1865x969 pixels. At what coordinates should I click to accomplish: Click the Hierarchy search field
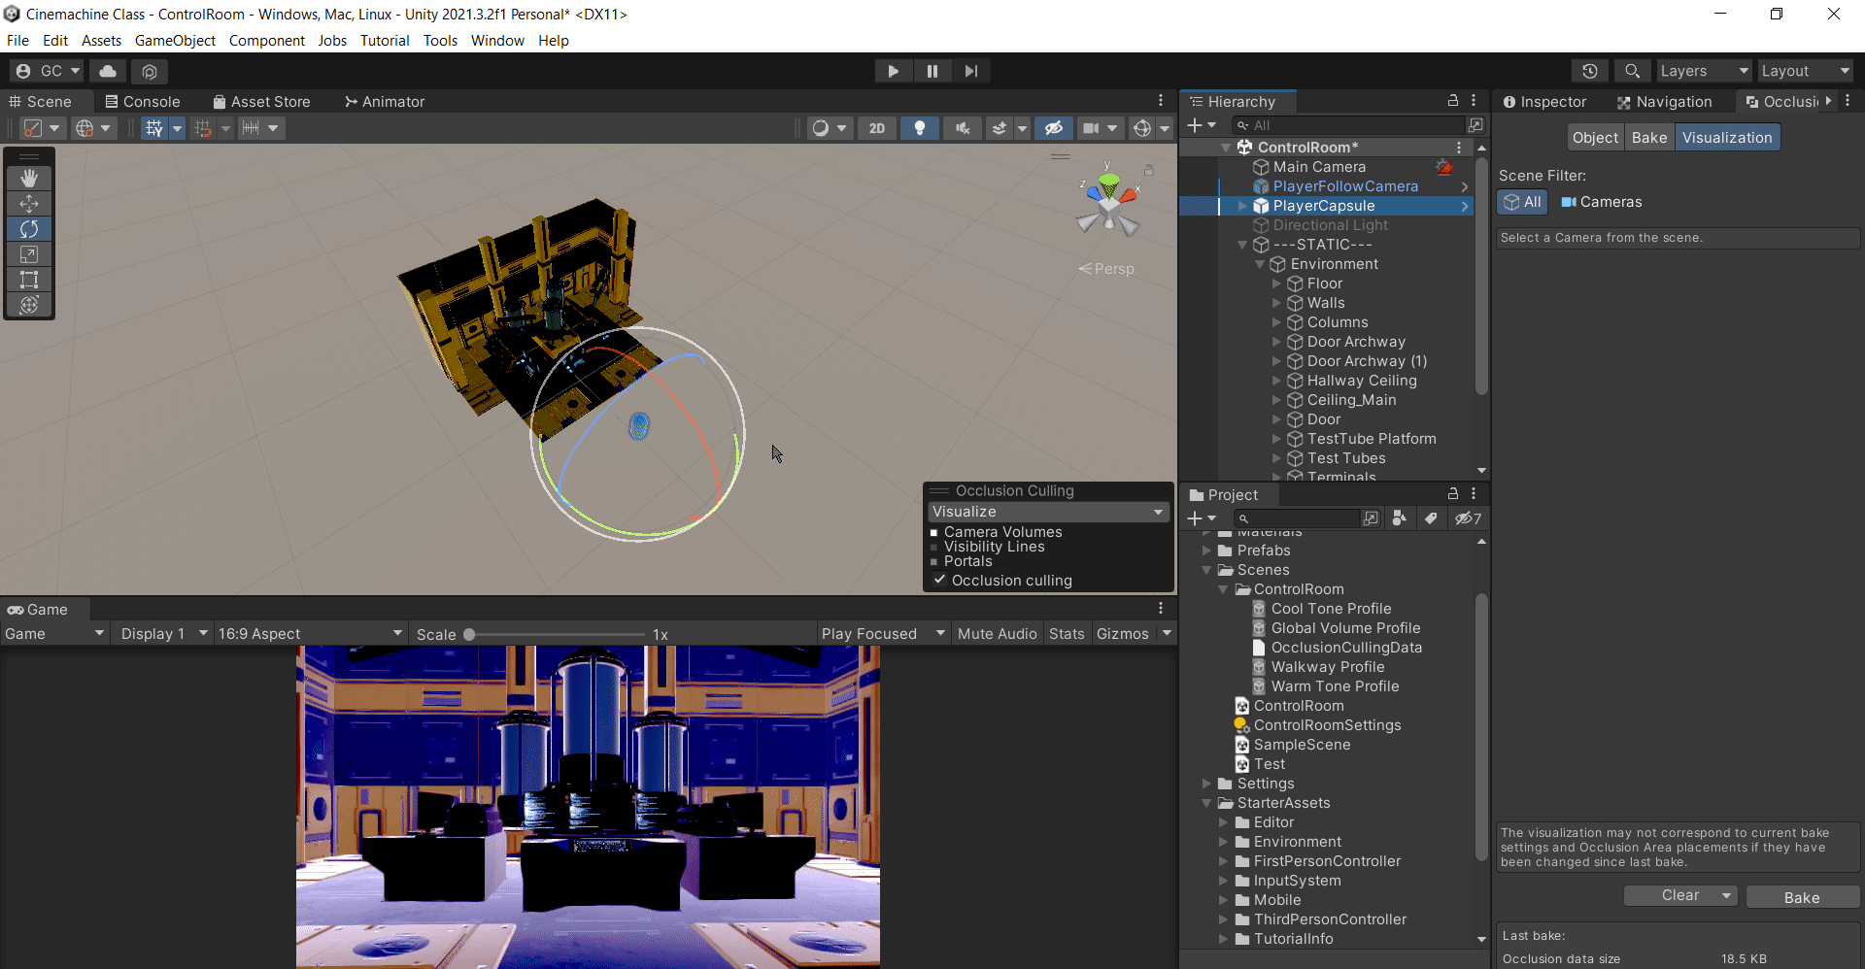1348,125
